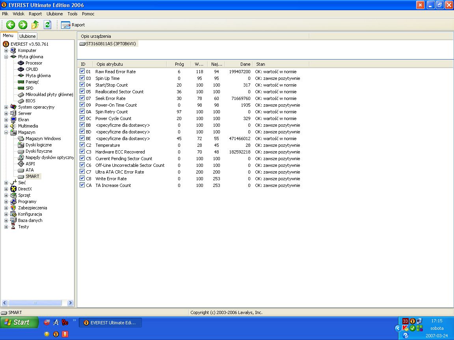
Task: Select the CPUID icon in tree
Action: click(21, 69)
